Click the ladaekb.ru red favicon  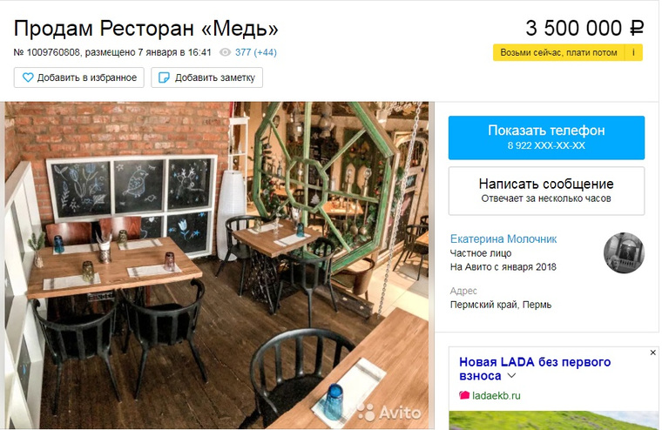click(464, 395)
